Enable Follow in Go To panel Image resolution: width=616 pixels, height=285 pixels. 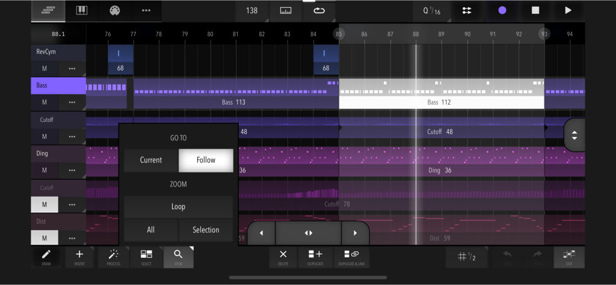206,160
